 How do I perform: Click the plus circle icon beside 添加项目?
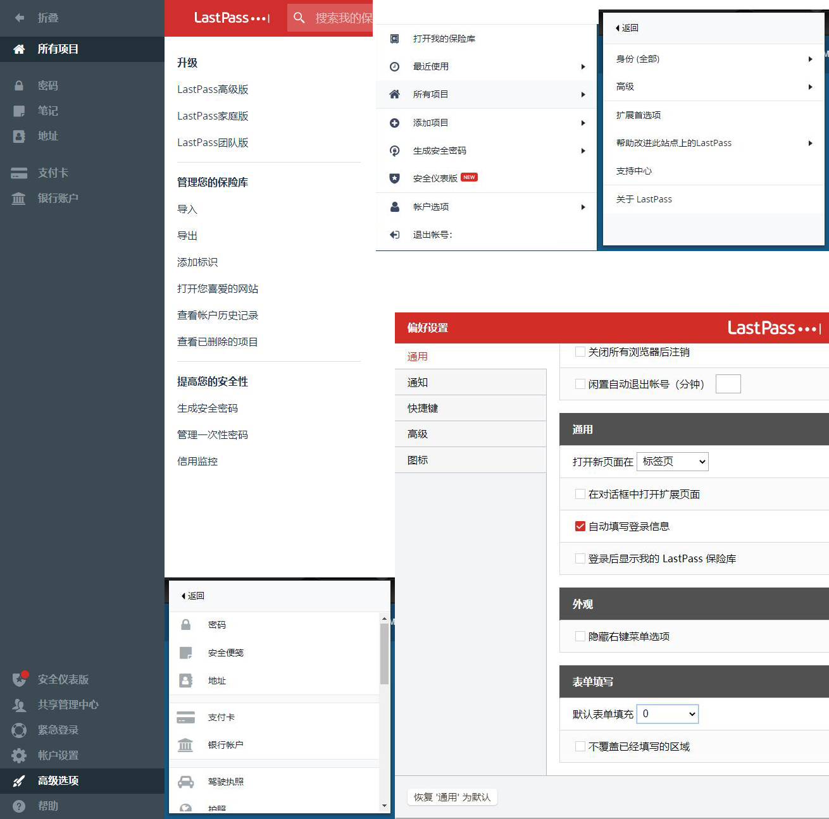tap(394, 123)
